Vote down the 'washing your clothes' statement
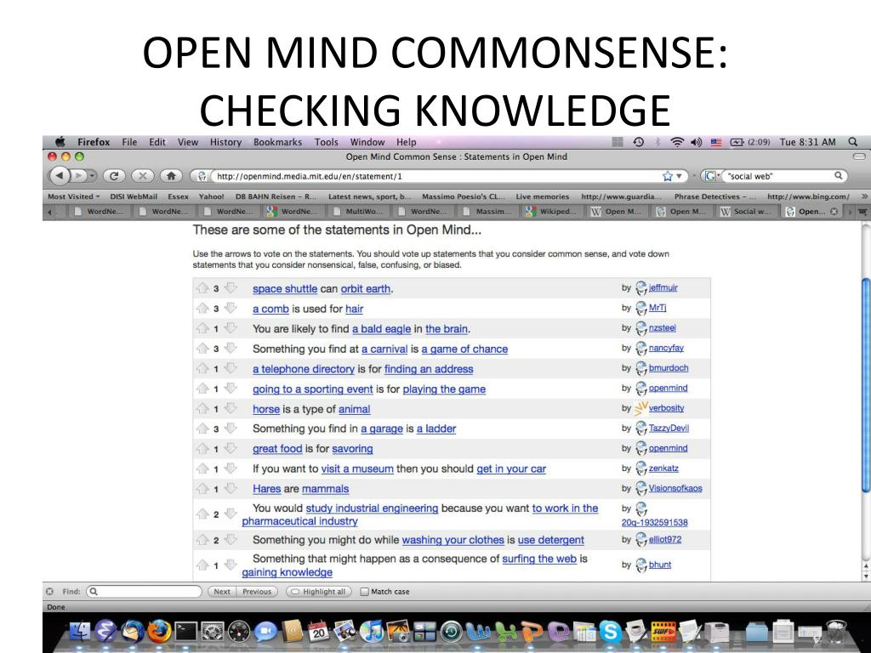 pos(231,540)
